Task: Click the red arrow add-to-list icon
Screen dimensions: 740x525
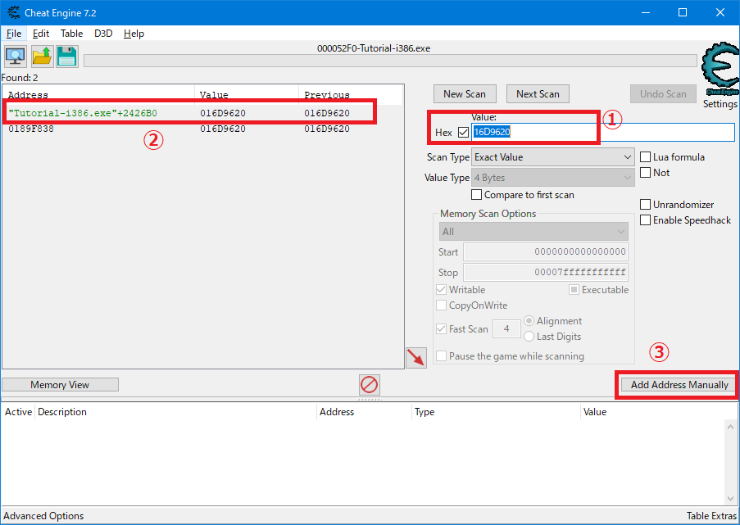Action: 416,358
